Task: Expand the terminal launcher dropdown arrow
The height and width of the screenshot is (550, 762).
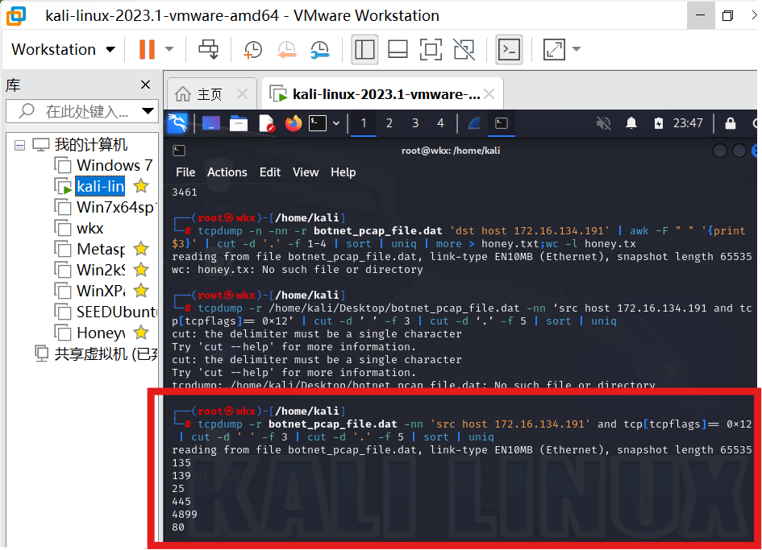Action: coord(335,123)
